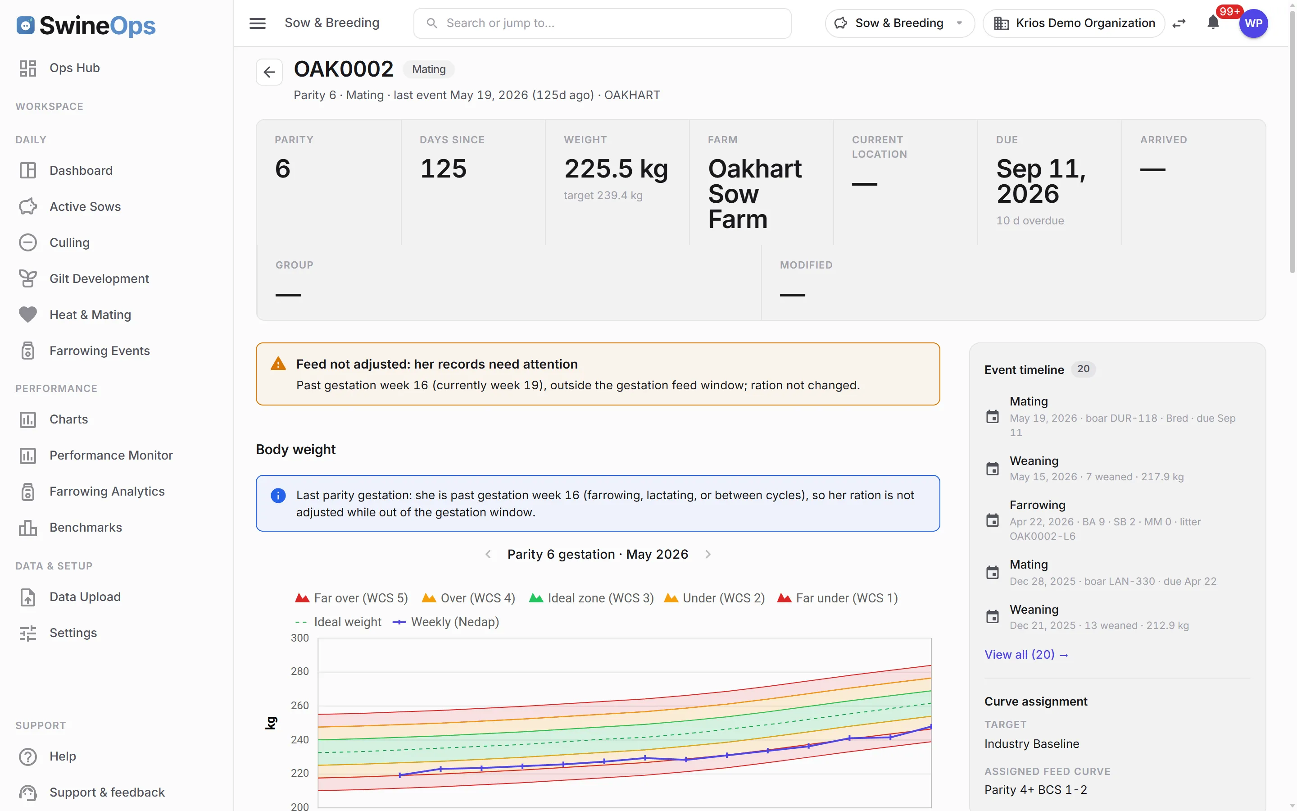Click the Farrowing Analytics icon
Image resolution: width=1297 pixels, height=811 pixels.
pyautogui.click(x=28, y=491)
